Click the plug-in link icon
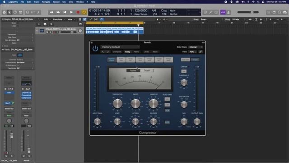Screen dimensions: 289x163 (x=200, y=52)
